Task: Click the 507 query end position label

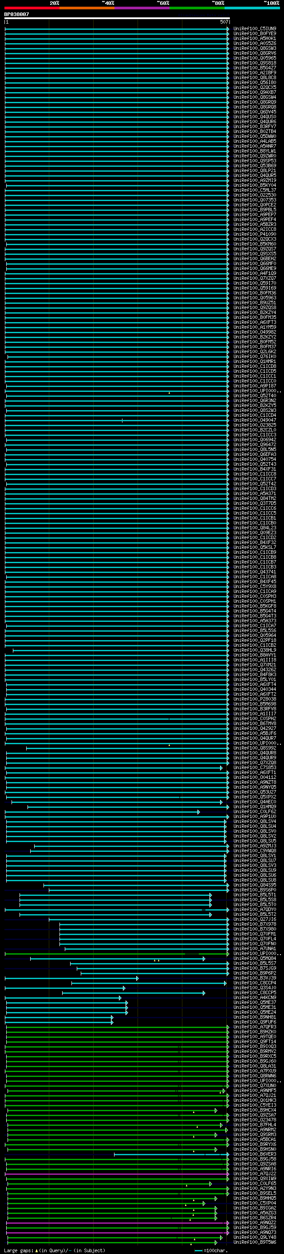Action: [x=224, y=22]
